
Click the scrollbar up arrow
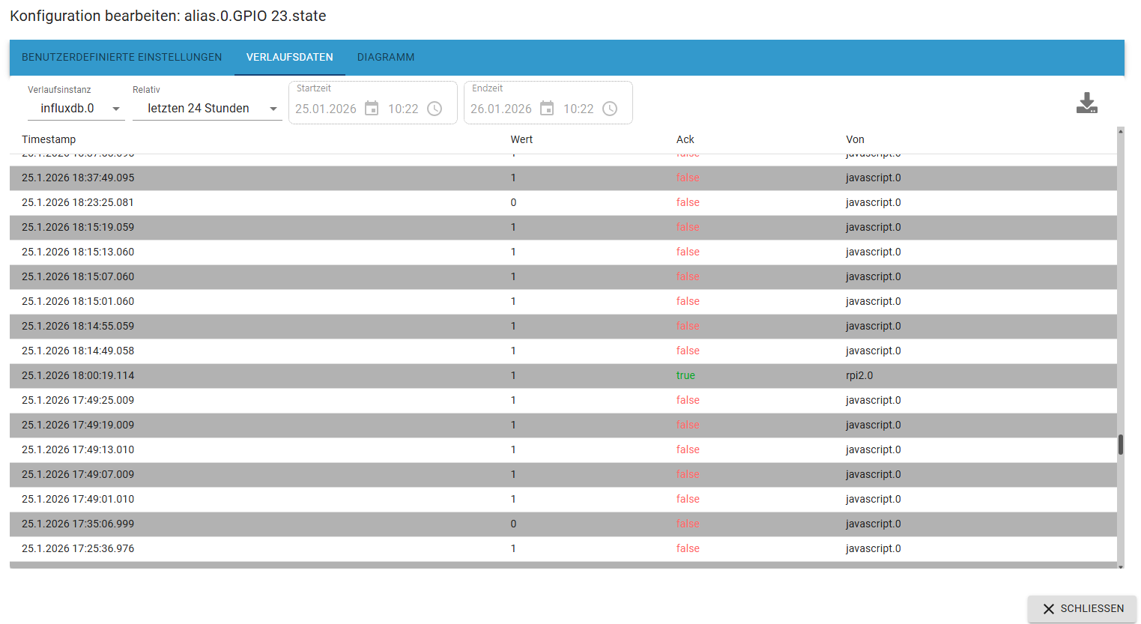pos(1121,131)
